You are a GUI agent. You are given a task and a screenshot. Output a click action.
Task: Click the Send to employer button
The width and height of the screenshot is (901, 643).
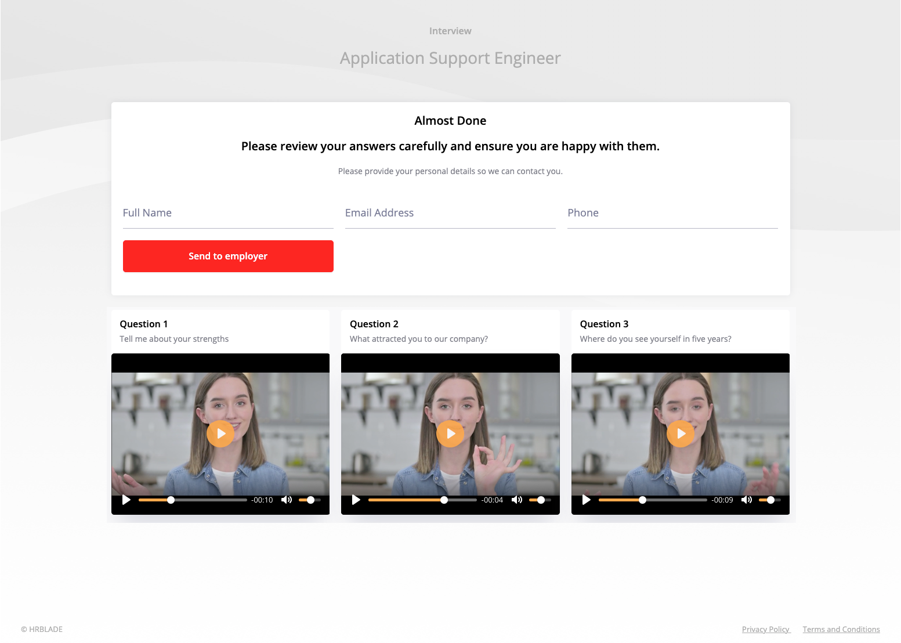pyautogui.click(x=228, y=257)
